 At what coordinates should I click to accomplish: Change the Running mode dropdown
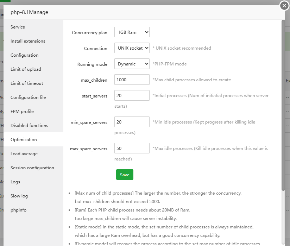click(132, 64)
